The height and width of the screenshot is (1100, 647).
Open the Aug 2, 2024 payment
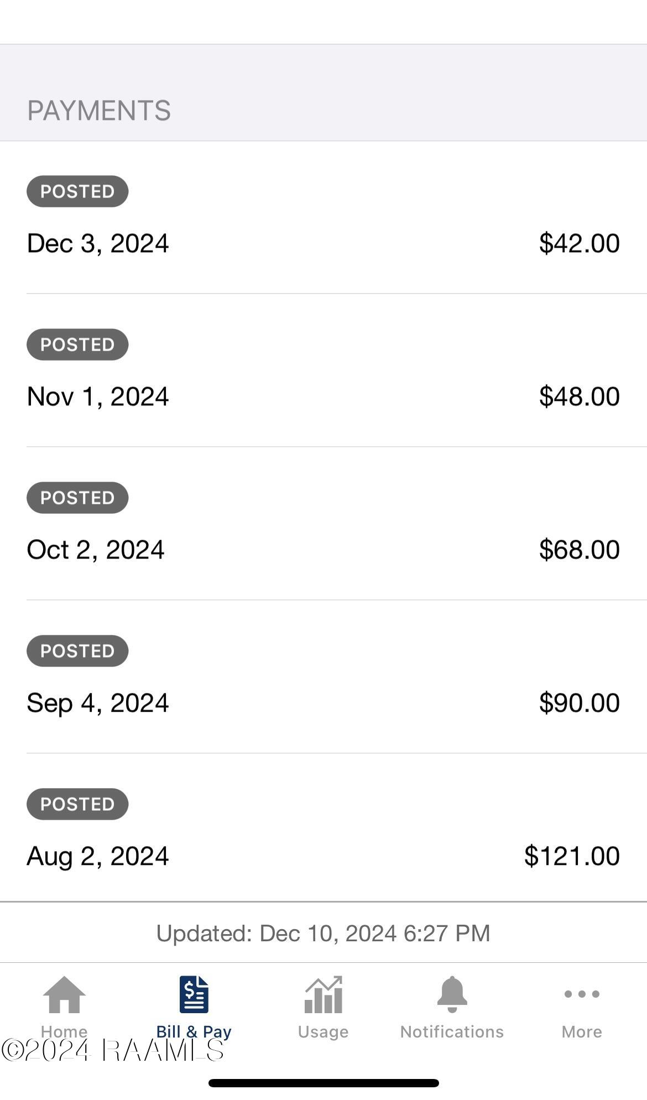point(98,856)
